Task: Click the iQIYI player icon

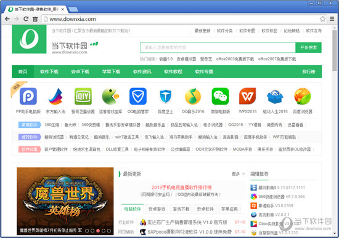Action: point(83,96)
